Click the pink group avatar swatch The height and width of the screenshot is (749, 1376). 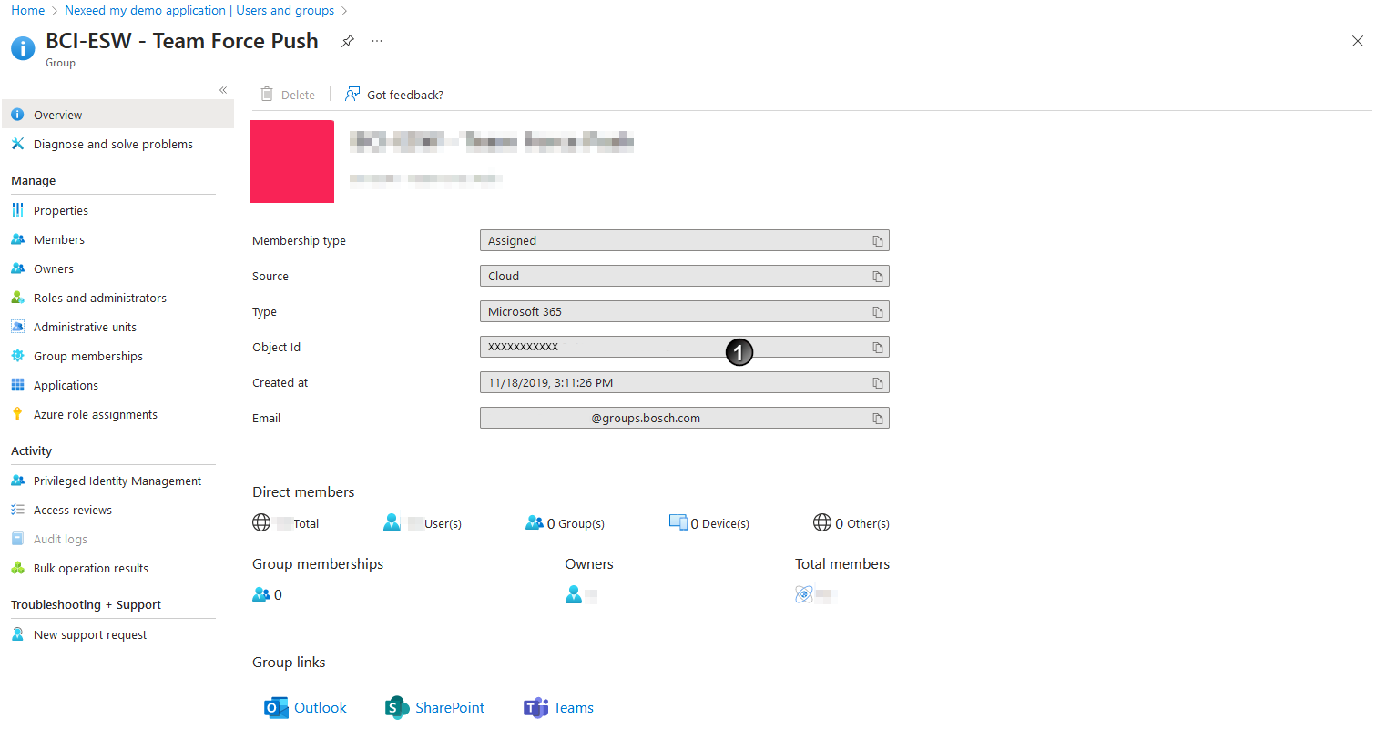[x=292, y=161]
